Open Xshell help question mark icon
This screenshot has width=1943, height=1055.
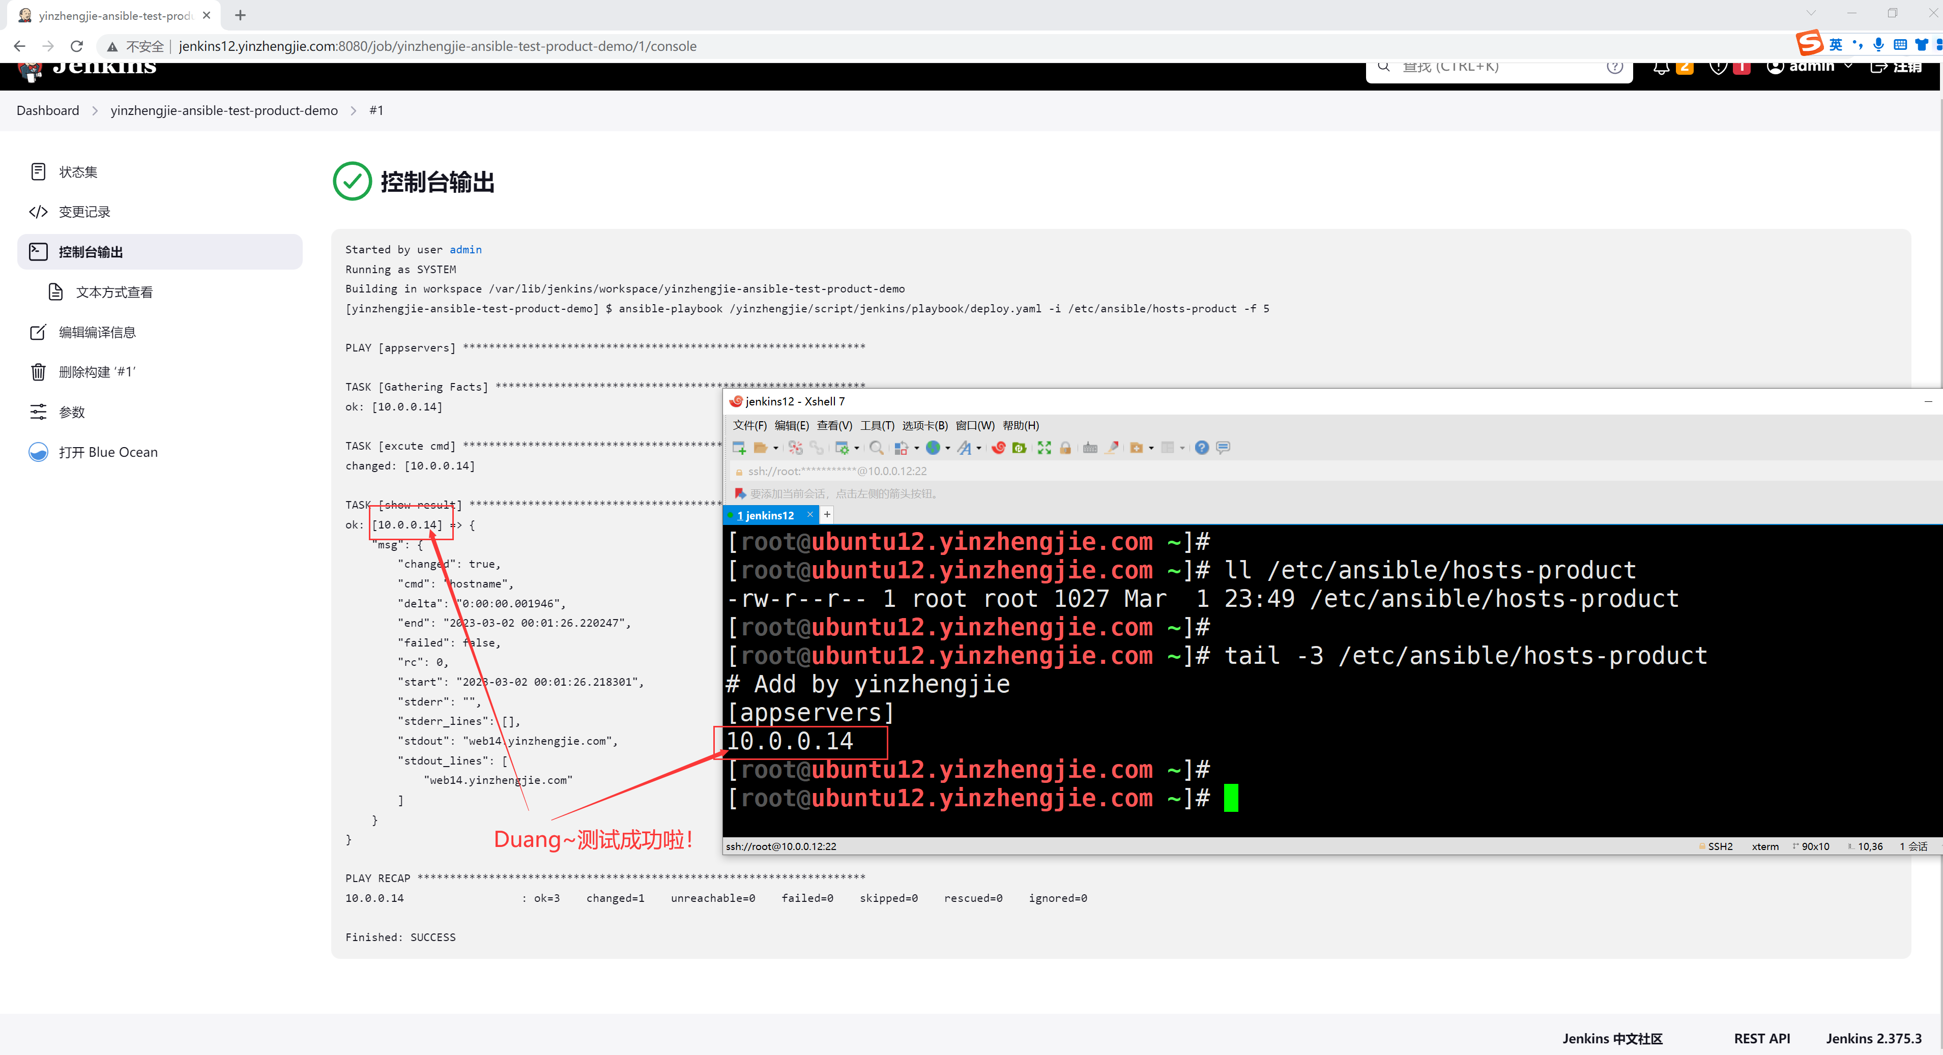(1202, 448)
